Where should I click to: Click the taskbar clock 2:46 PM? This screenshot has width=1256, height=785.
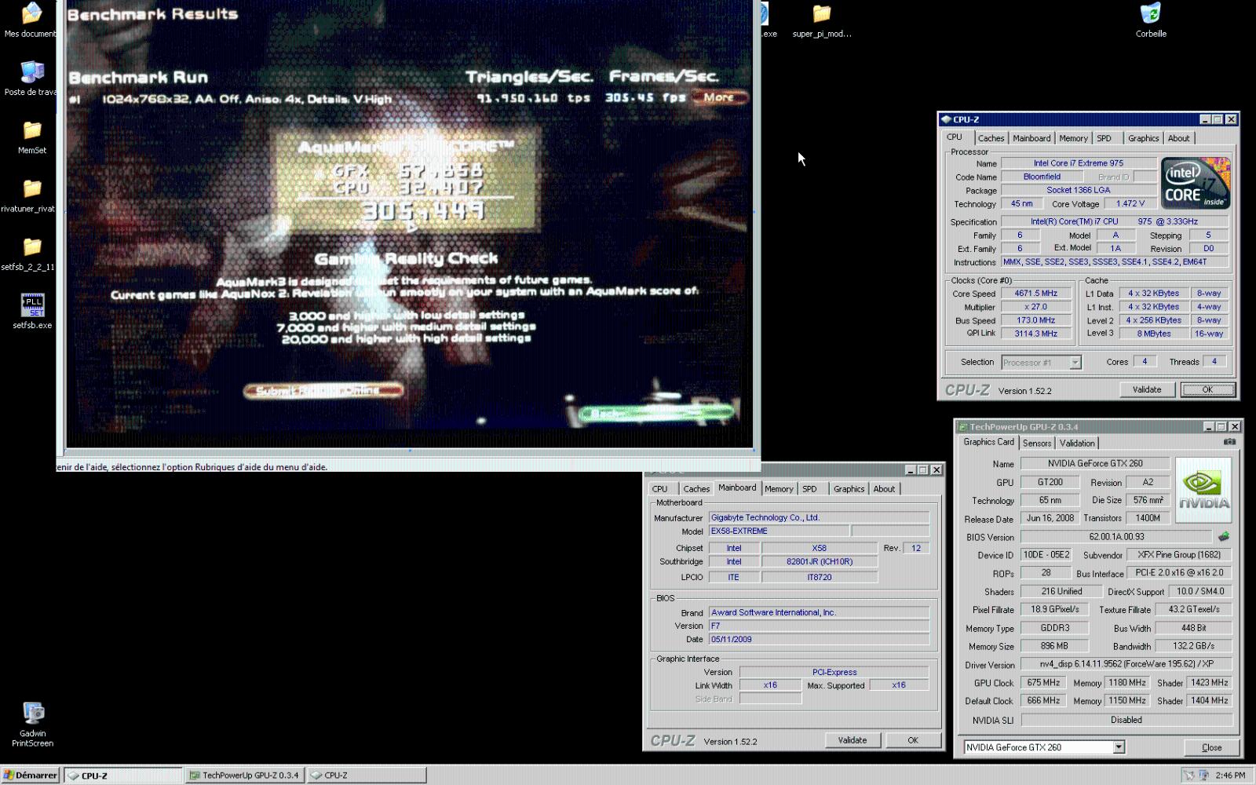point(1229,775)
